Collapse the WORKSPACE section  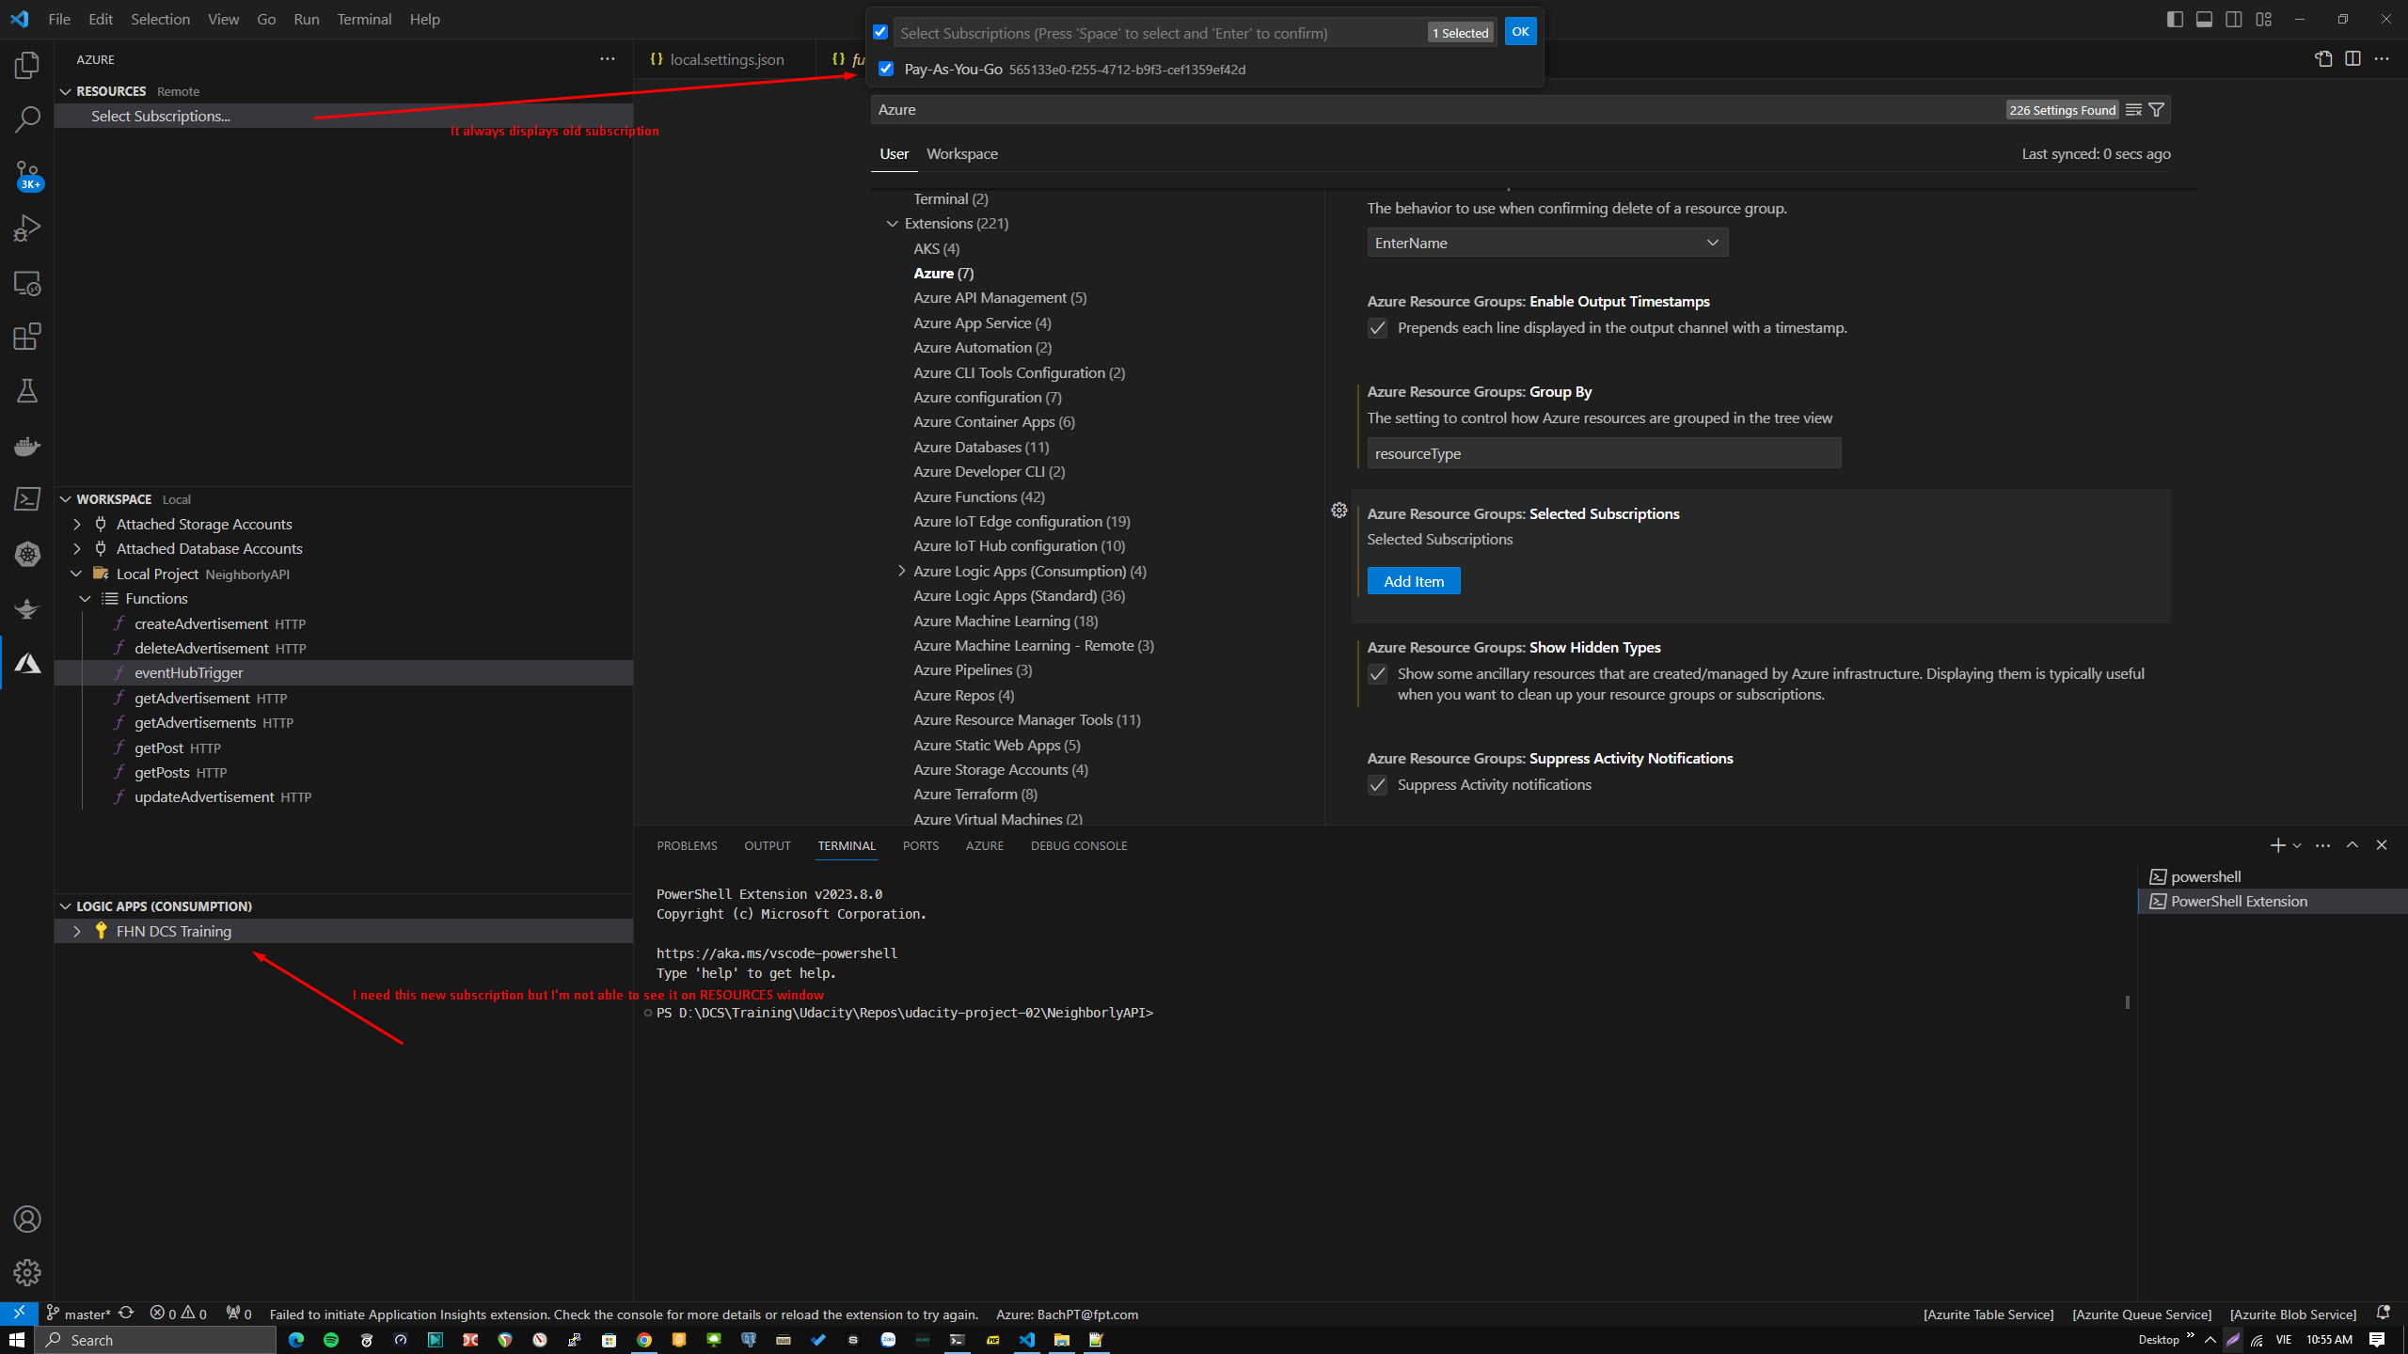pyautogui.click(x=66, y=499)
